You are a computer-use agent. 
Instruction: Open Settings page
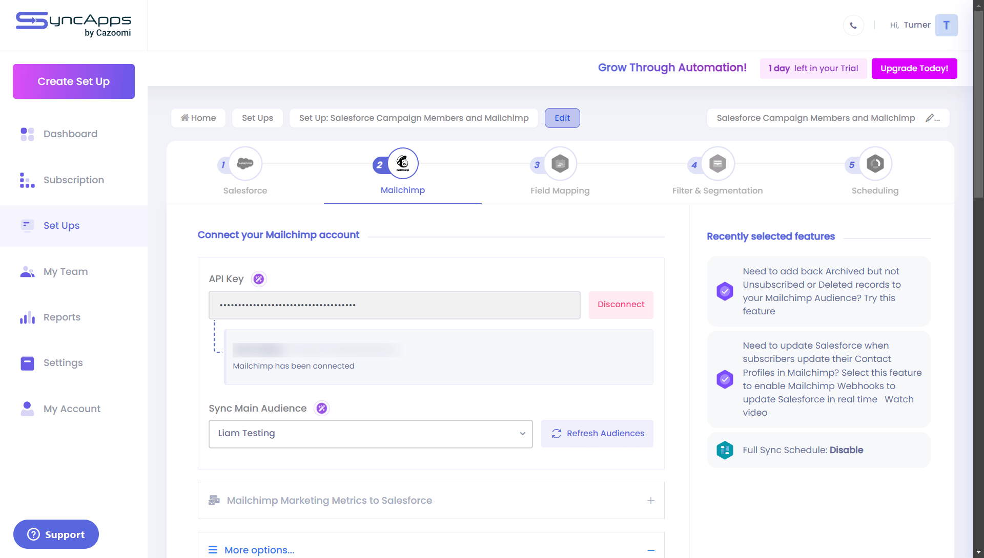coord(63,363)
